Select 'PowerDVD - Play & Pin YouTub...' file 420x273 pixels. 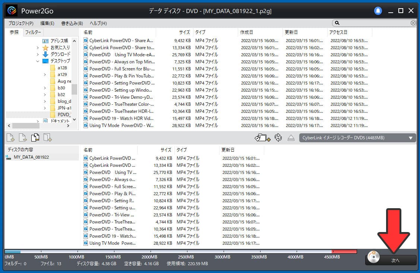121,76
